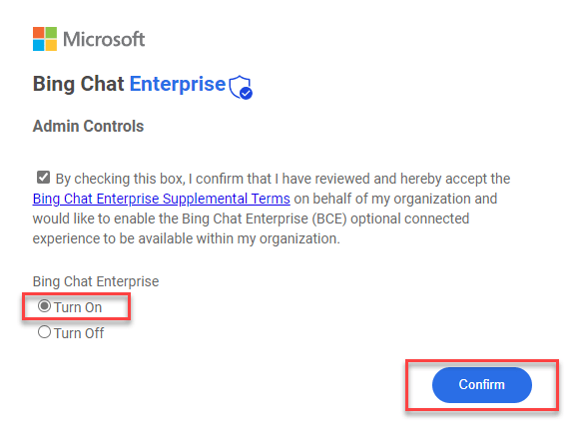Image resolution: width=575 pixels, height=439 pixels.
Task: Click the blue "Enterprise" word in the title
Action: point(178,85)
